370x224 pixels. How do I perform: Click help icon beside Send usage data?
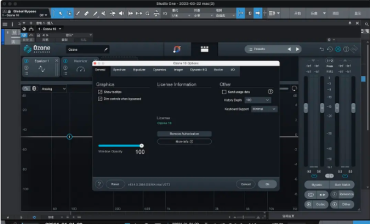(270, 92)
